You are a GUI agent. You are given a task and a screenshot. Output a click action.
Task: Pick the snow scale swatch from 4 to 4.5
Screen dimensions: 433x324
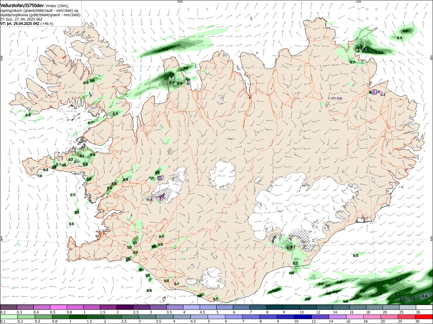coord(191,307)
